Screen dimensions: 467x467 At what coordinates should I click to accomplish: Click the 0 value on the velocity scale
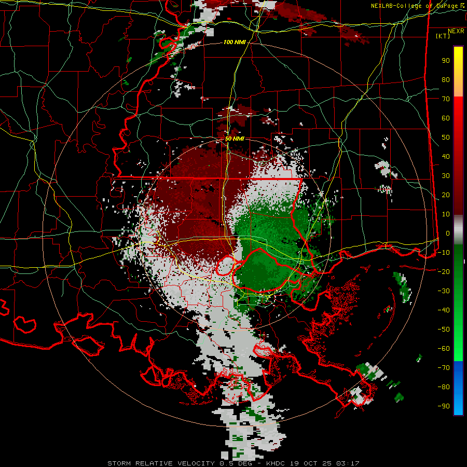(x=448, y=233)
